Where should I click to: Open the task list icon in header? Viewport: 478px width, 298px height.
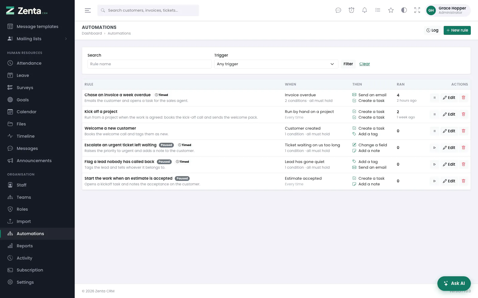[x=378, y=10]
